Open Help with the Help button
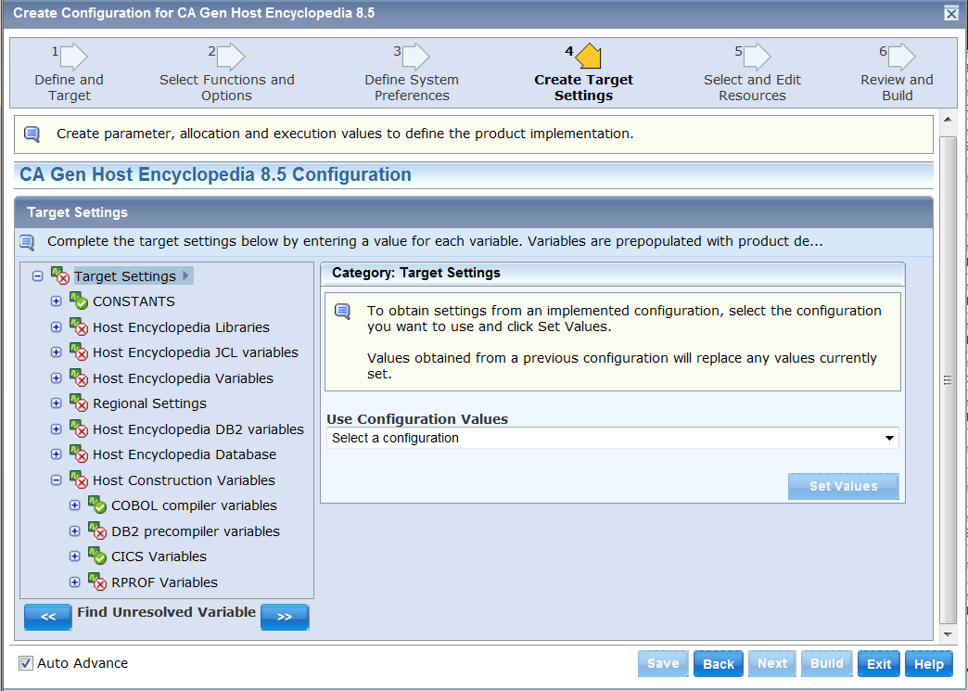This screenshot has height=691, width=968. coord(928,664)
